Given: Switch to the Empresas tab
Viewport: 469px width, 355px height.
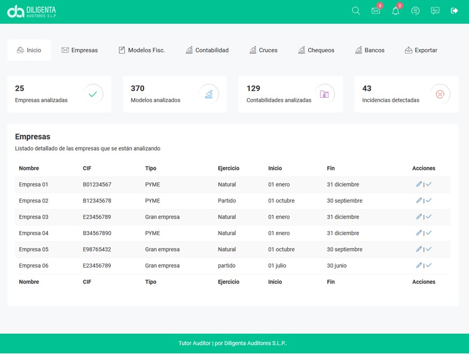Looking at the screenshot, I should tap(80, 50).
